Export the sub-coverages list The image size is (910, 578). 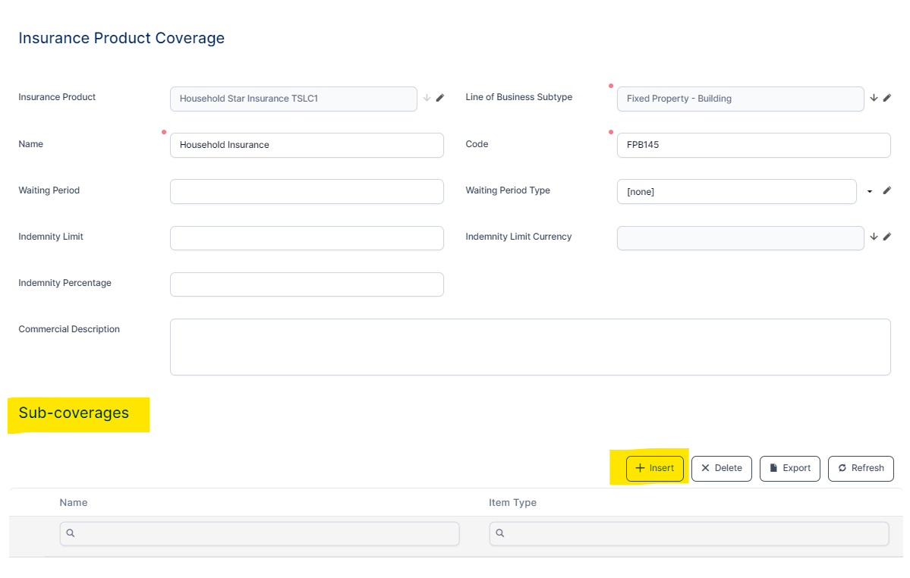[x=789, y=468]
